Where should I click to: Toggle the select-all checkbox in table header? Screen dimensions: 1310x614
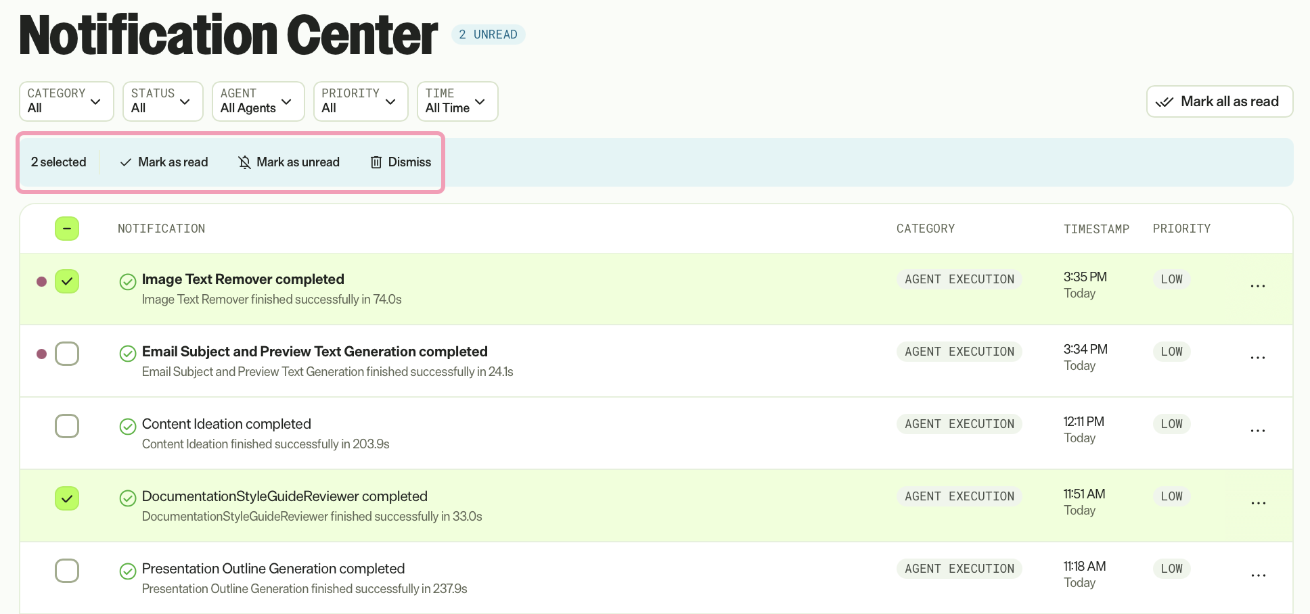(x=67, y=229)
